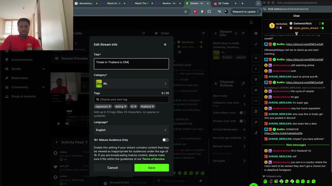The image size is (332, 186).
Task: Open the Chrome tab search dropdown
Action: pos(258,3)
